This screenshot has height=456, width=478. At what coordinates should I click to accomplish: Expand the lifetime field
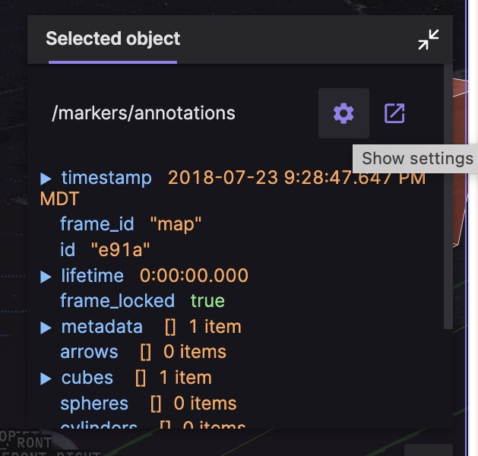(46, 276)
